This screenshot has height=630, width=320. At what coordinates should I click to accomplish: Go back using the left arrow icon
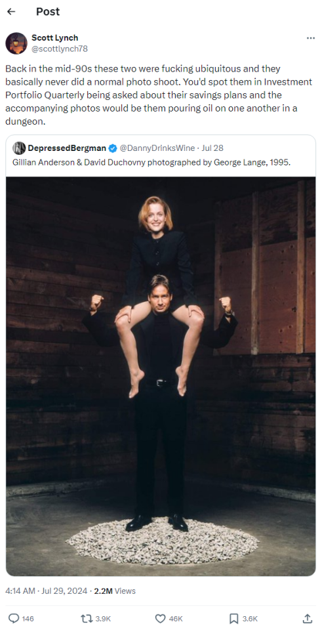click(x=11, y=12)
